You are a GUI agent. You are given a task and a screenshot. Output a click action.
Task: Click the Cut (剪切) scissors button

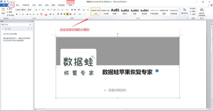coord(9,9)
